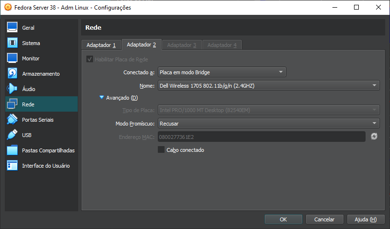Open the Geral settings icon

[12, 27]
